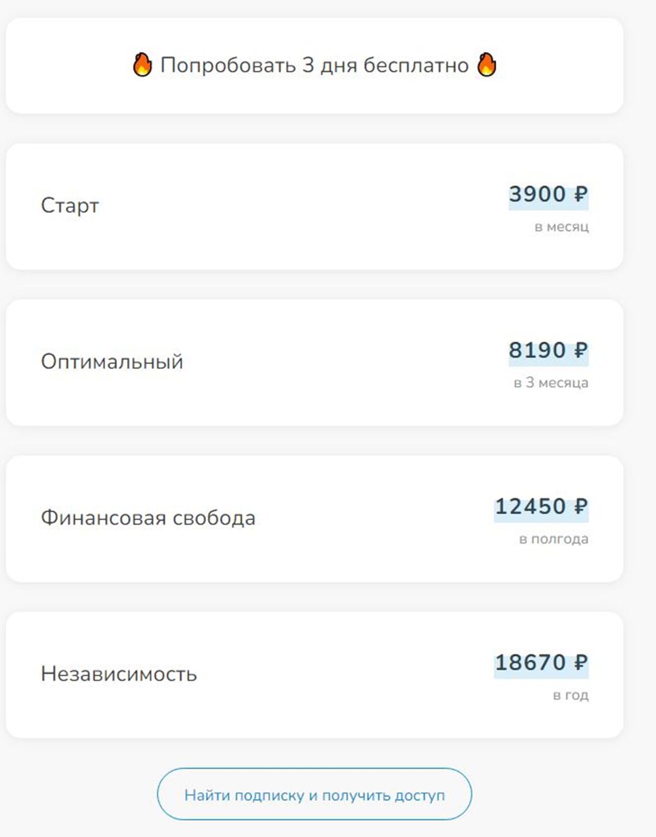Click the left fire emoji icon

(143, 64)
